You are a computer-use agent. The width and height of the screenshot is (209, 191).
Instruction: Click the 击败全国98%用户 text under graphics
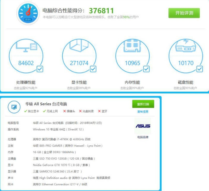tap(79, 88)
